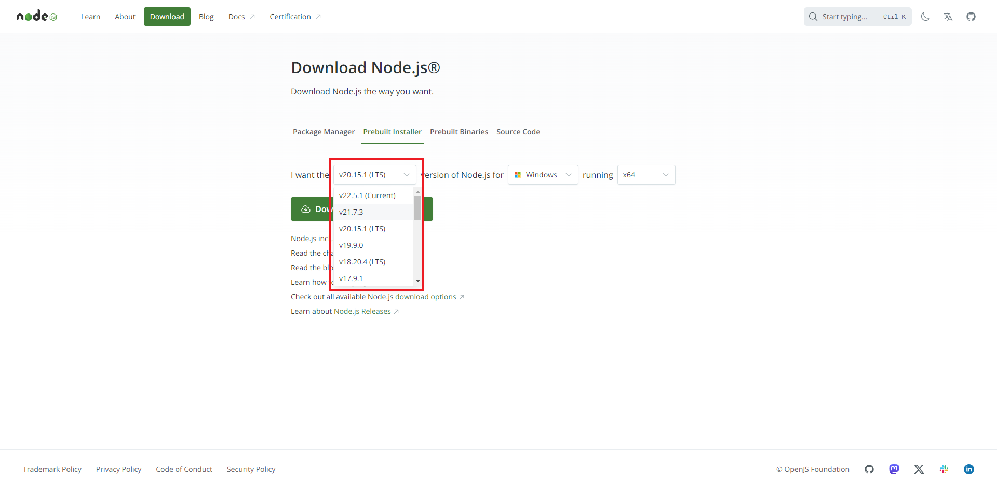Click the Node.js logo in header

point(36,17)
